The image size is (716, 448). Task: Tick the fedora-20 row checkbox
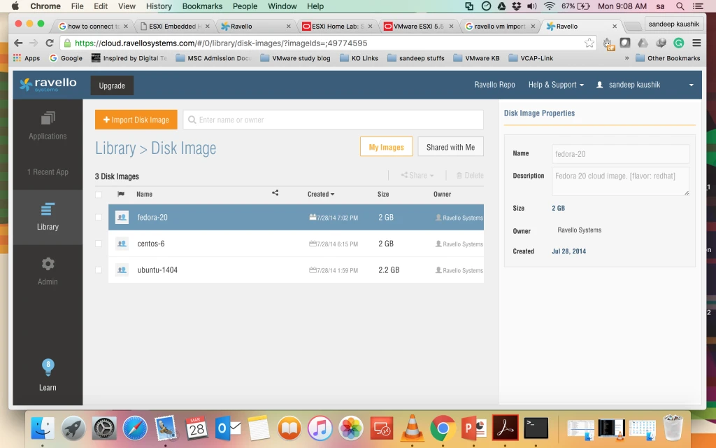pyautogui.click(x=98, y=217)
